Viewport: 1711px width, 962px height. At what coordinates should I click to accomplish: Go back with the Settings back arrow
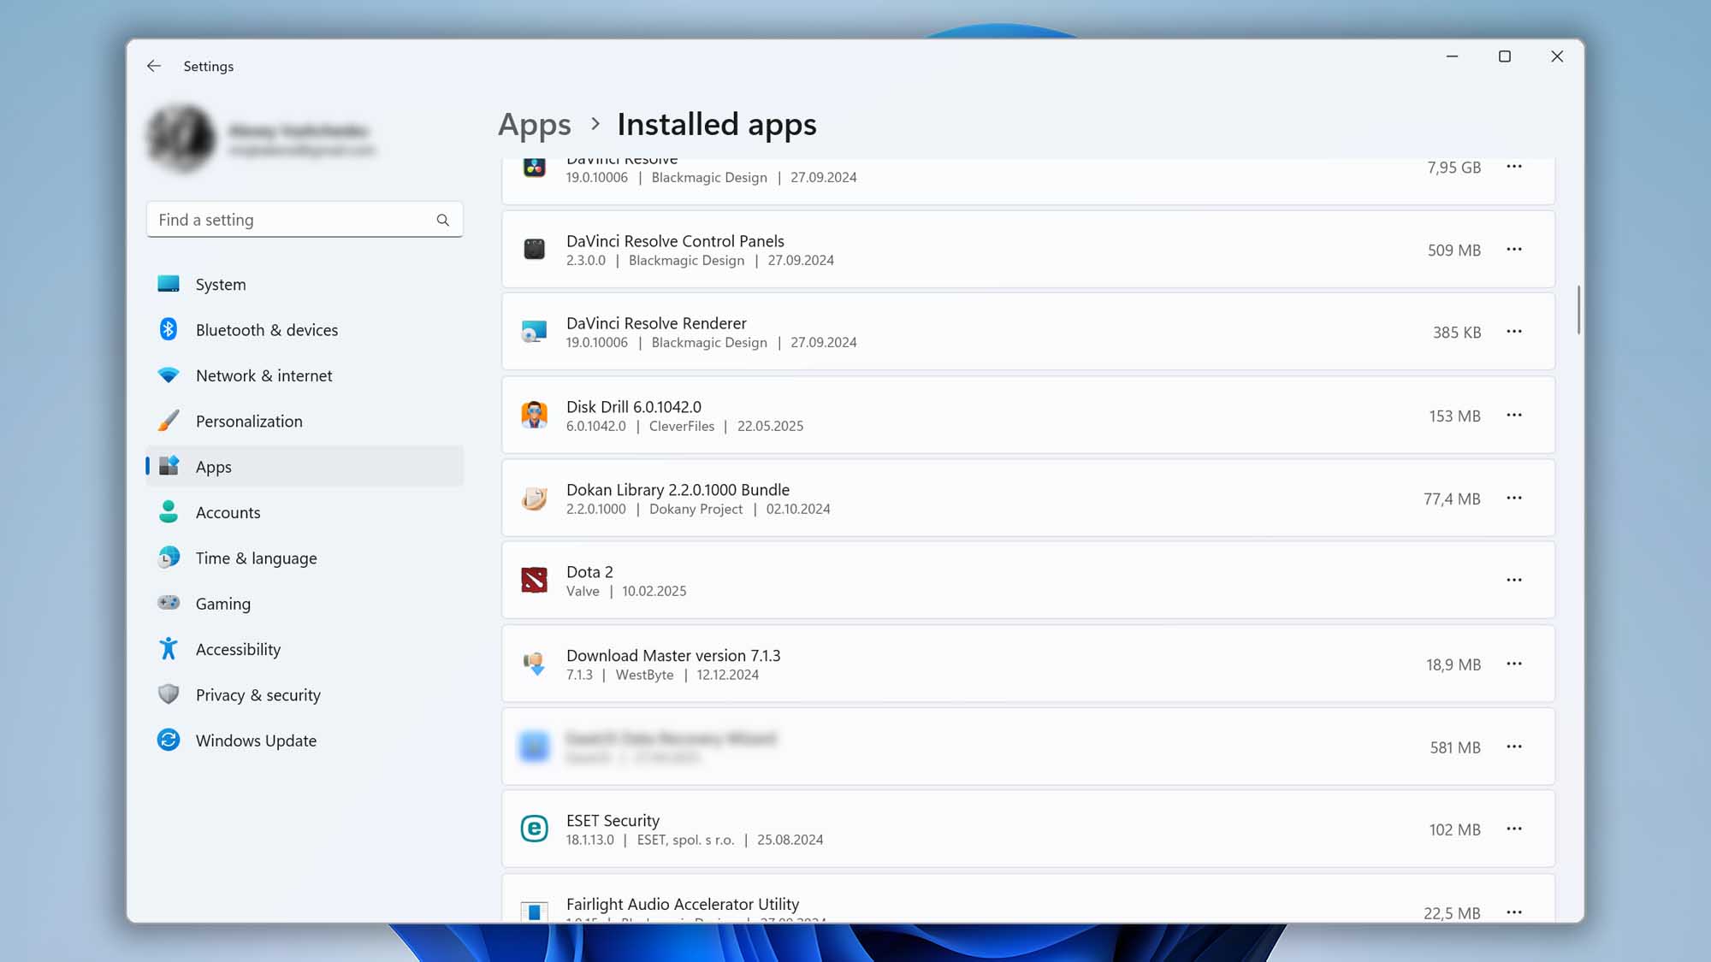pos(154,66)
